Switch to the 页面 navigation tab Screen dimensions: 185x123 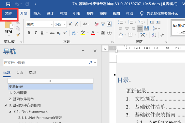pos(20,73)
